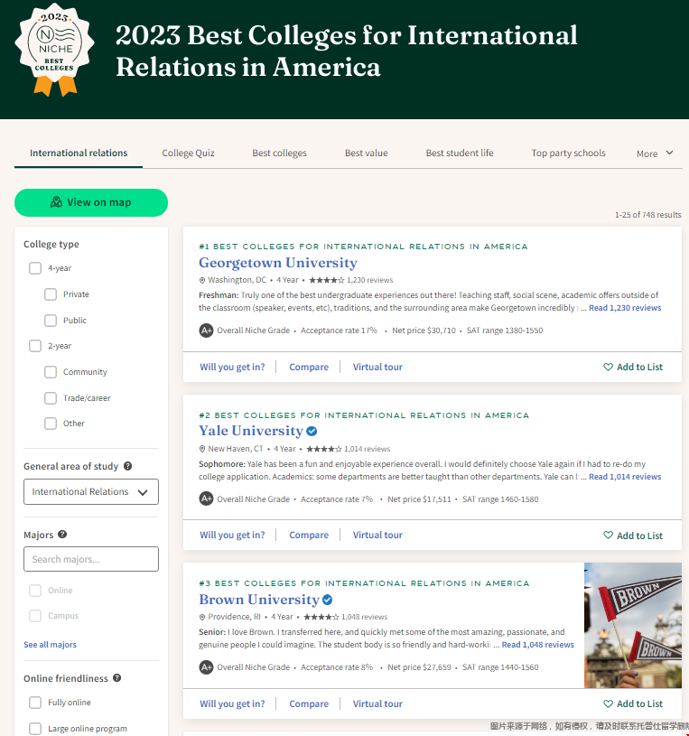This screenshot has width=689, height=736.
Task: Click the help icon next to Online friendliness
Action: point(116,678)
